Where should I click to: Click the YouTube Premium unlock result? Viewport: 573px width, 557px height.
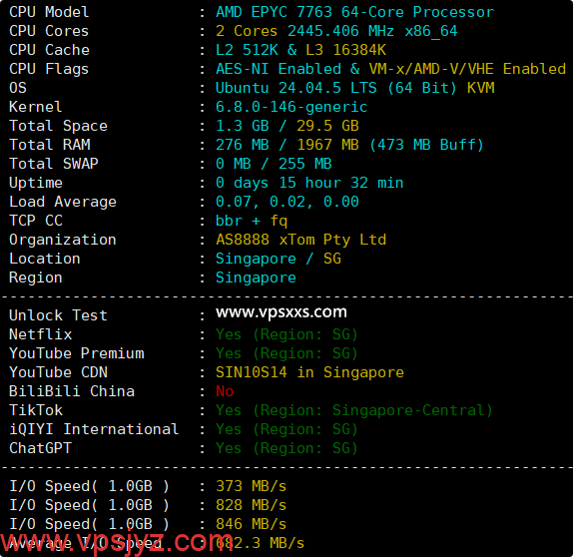coord(286,353)
